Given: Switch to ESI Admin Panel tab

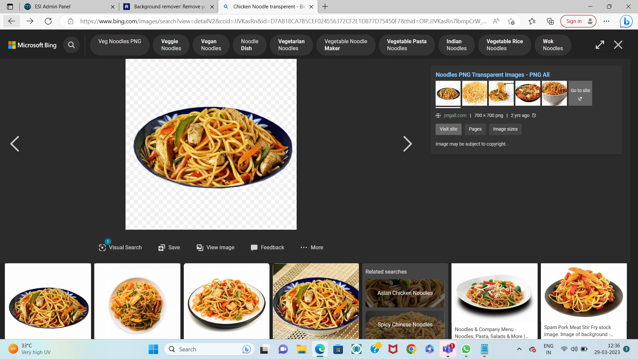Looking at the screenshot, I should [x=70, y=7].
